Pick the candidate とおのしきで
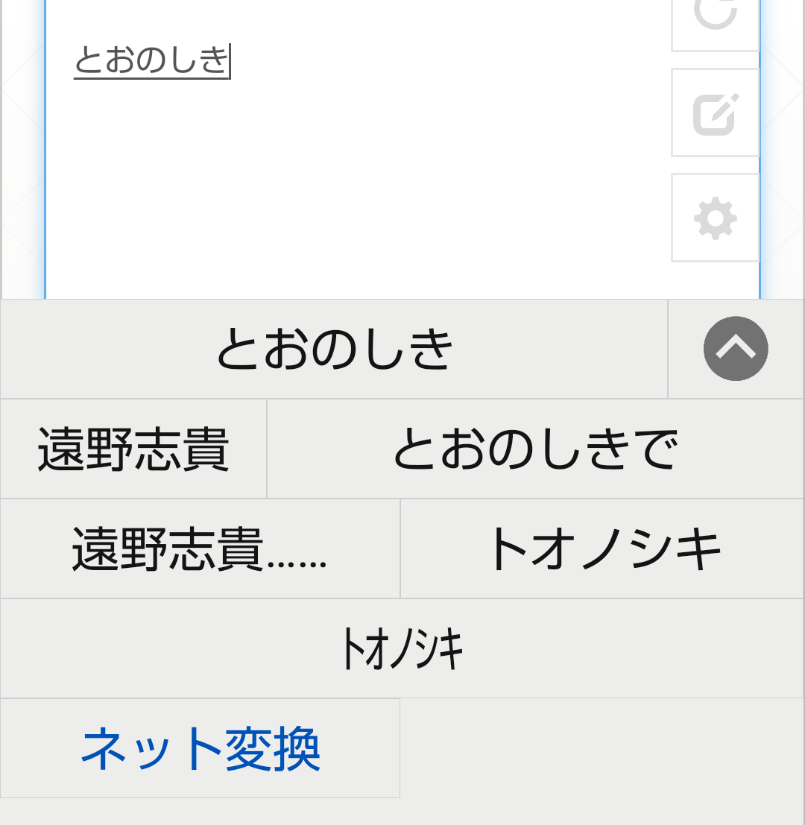This screenshot has height=825, width=805. tap(534, 449)
